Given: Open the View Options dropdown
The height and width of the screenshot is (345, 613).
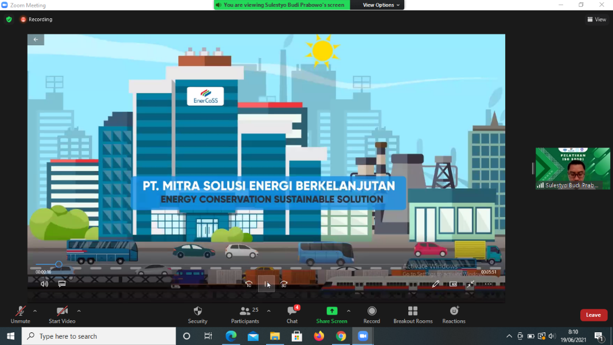Looking at the screenshot, I should (381, 5).
